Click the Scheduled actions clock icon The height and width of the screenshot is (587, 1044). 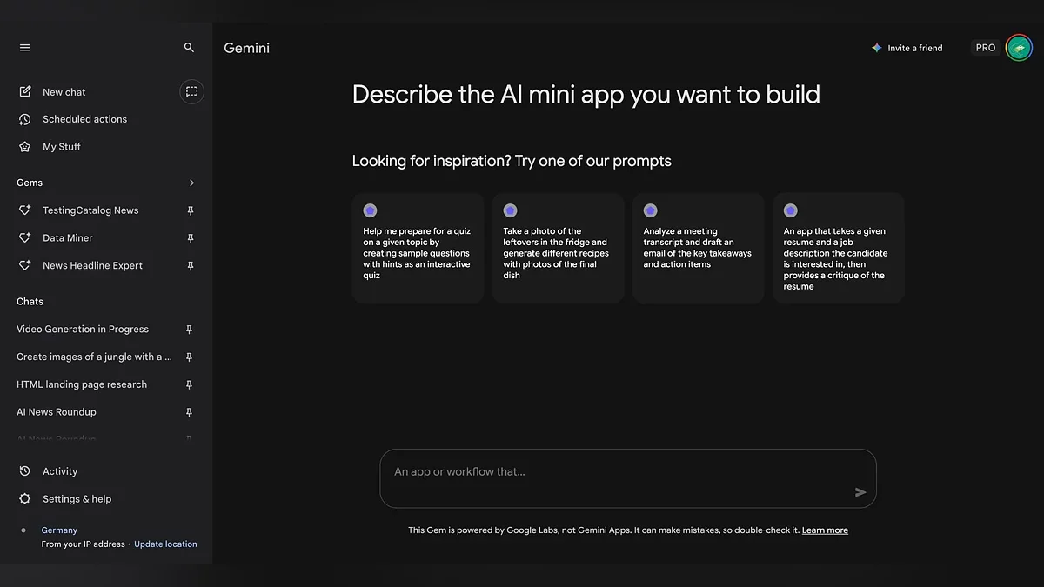click(24, 119)
